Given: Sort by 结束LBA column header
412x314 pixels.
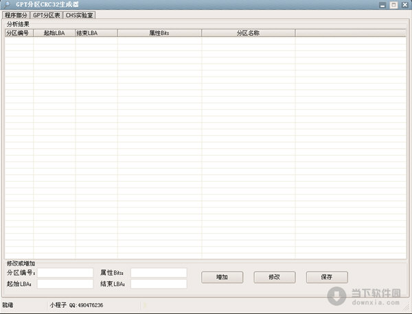Looking at the screenshot, I should (x=96, y=33).
